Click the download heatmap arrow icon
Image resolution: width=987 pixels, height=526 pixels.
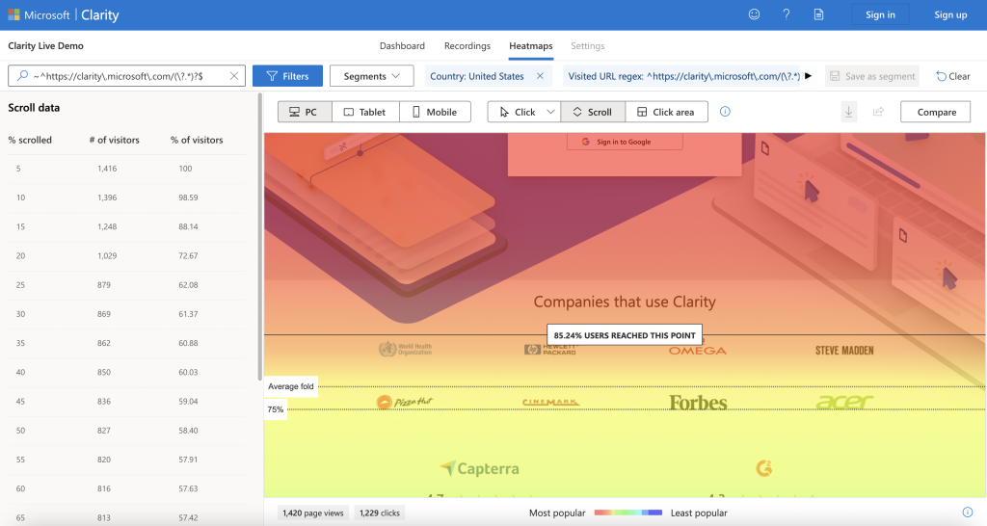coord(849,112)
